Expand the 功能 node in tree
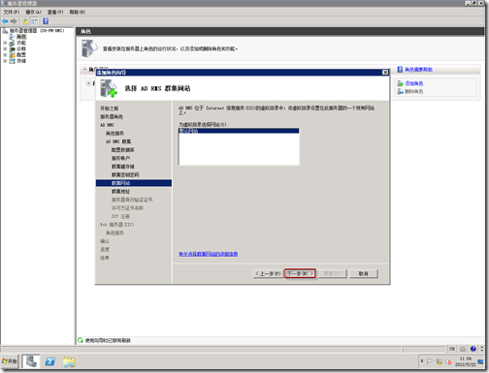489x373 pixels. pyautogui.click(x=5, y=43)
